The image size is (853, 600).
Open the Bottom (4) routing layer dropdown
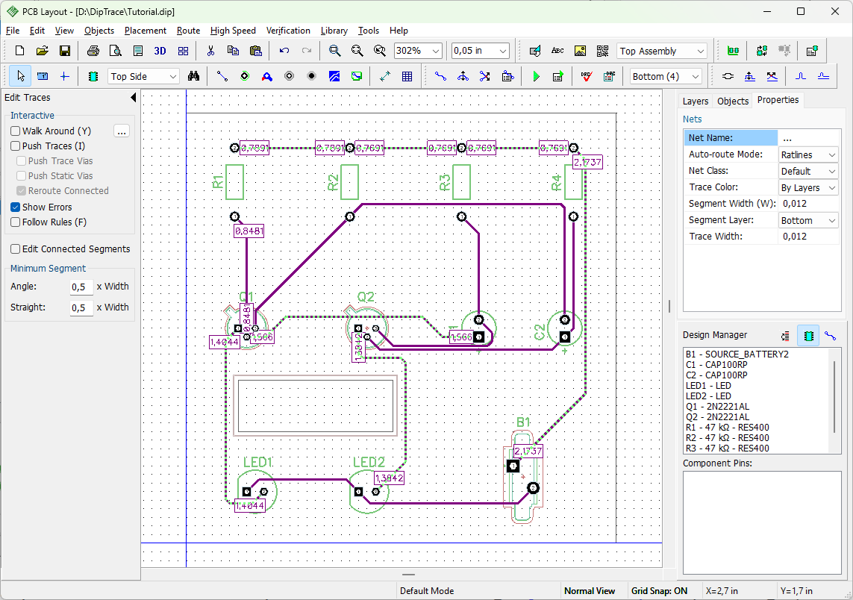click(696, 77)
